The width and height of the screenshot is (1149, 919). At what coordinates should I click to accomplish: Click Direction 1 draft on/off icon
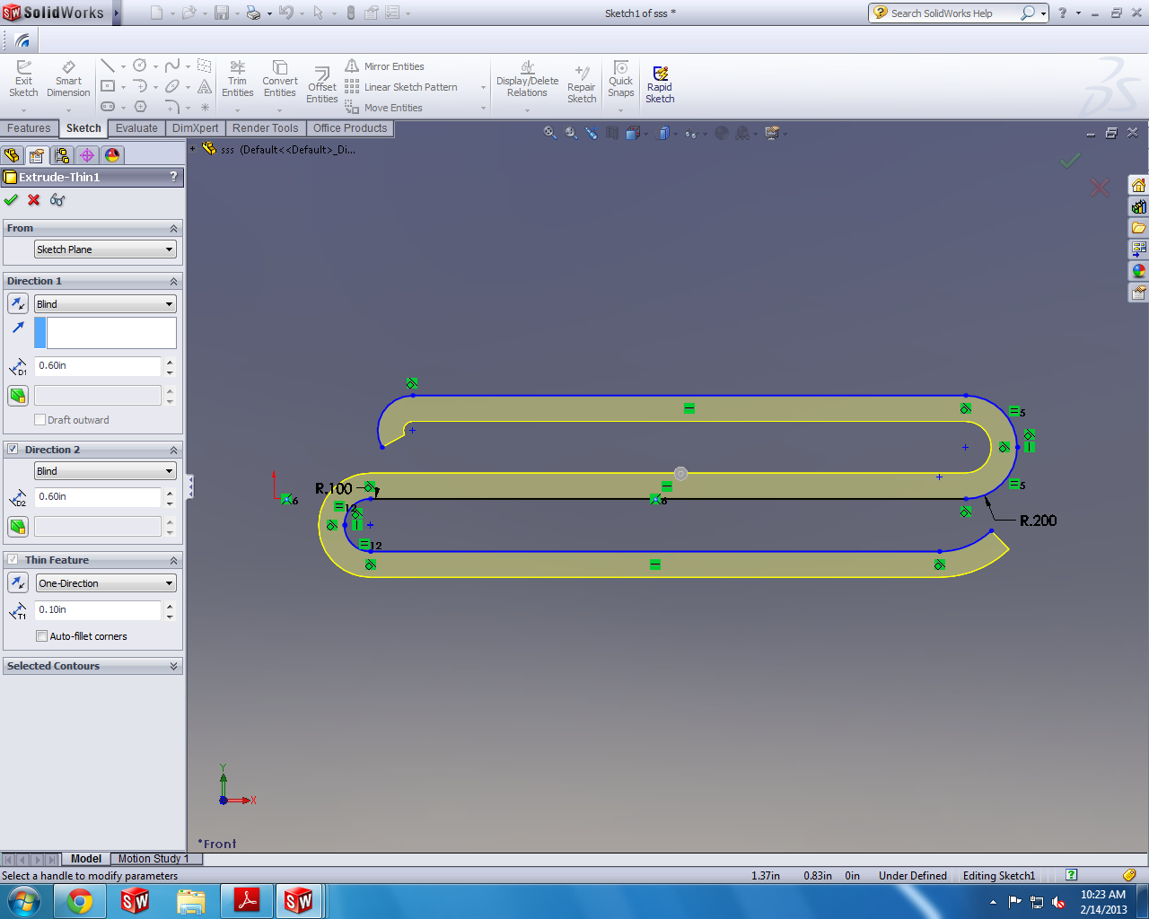click(x=18, y=396)
